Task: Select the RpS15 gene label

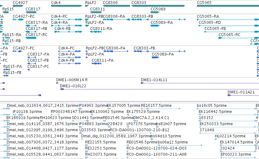Action: (8, 9)
